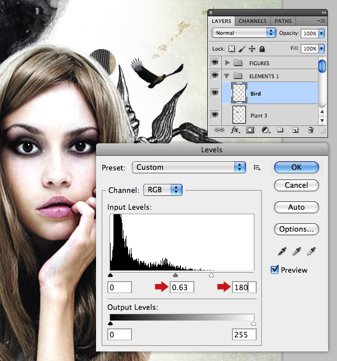This screenshot has height=361, width=337.
Task: Select the white point eyedropper
Action: click(312, 251)
